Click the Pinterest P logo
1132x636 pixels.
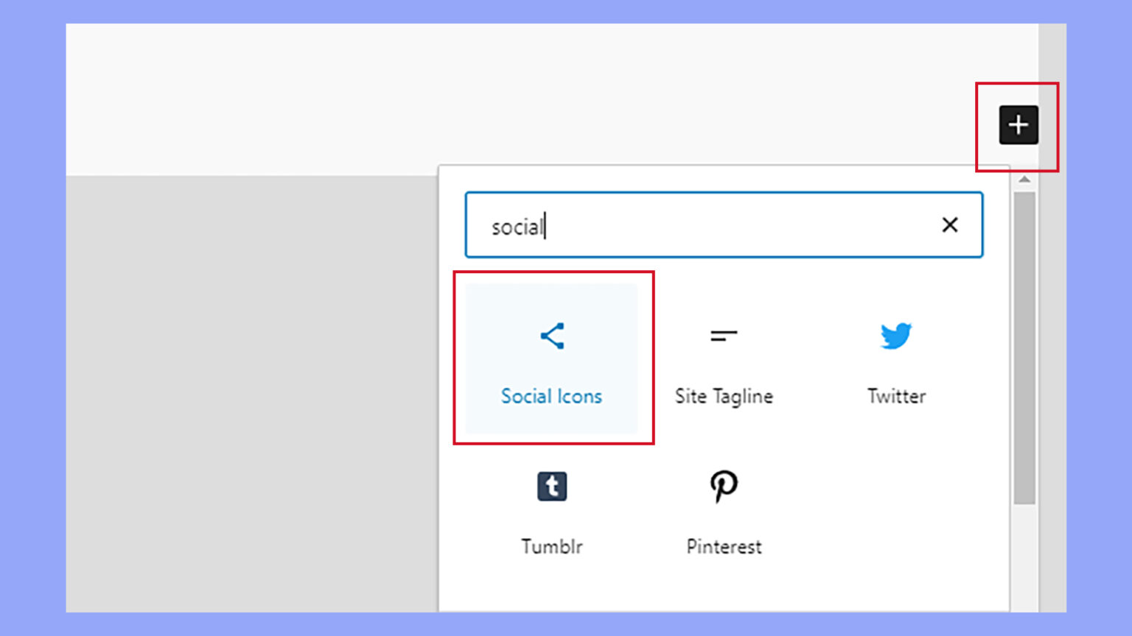click(723, 486)
